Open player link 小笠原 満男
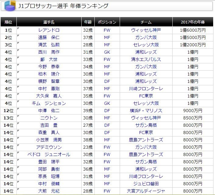215x195 pixels. 49,140
